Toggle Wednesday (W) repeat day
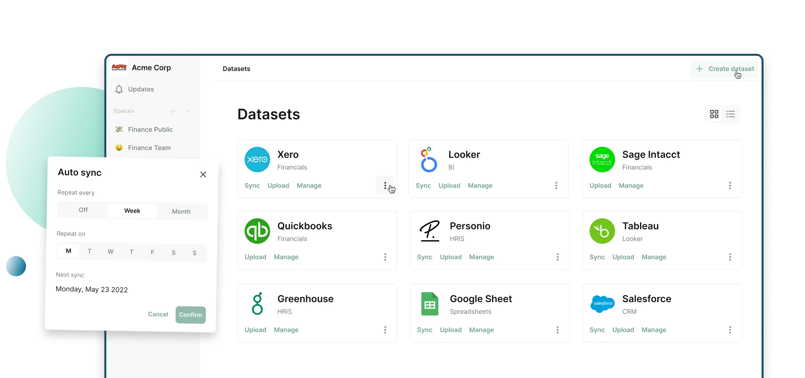Screen dimensions: 805x378 (x=111, y=252)
